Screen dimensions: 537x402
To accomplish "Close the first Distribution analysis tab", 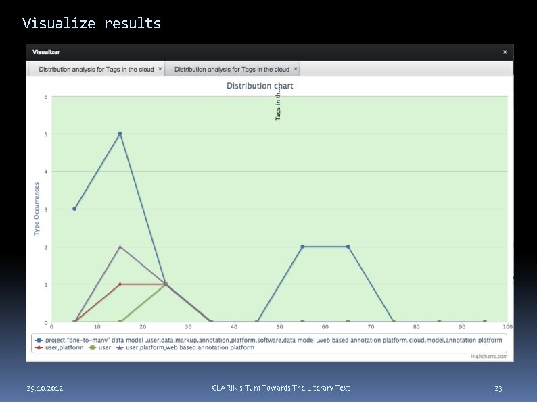I will click(160, 69).
